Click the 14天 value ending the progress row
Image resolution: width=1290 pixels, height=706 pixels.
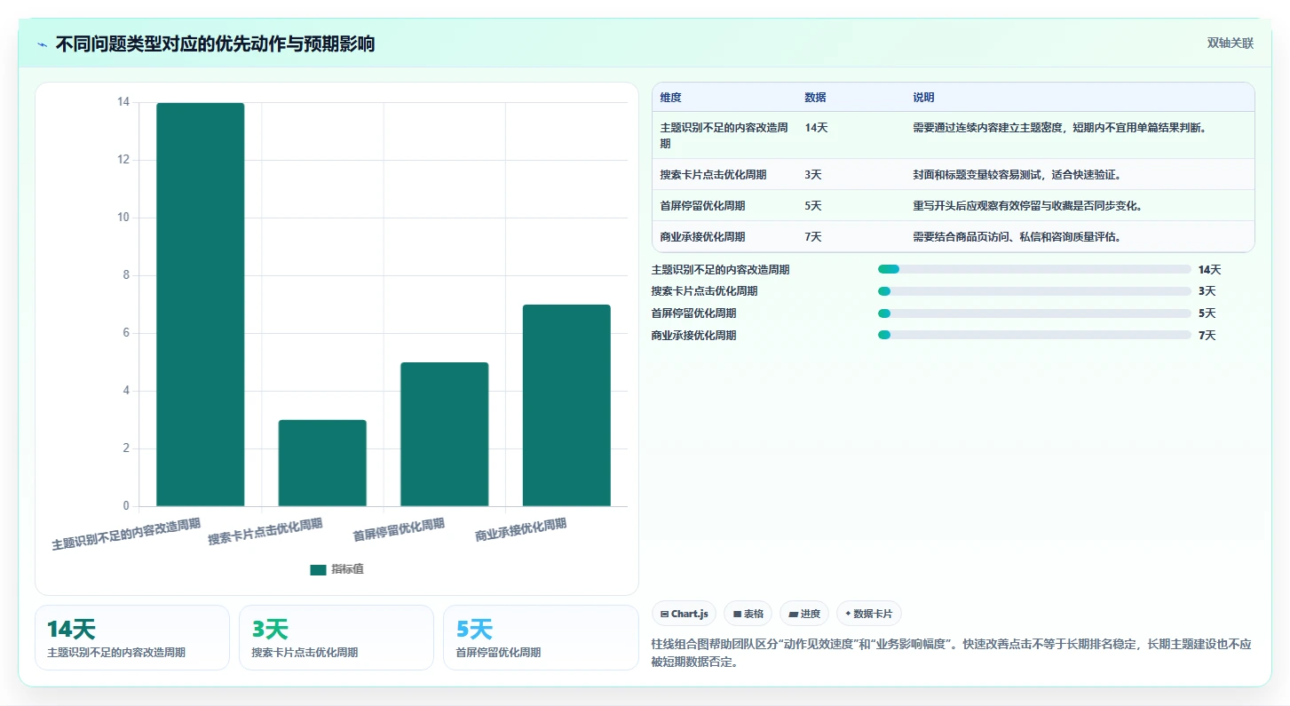1209,269
